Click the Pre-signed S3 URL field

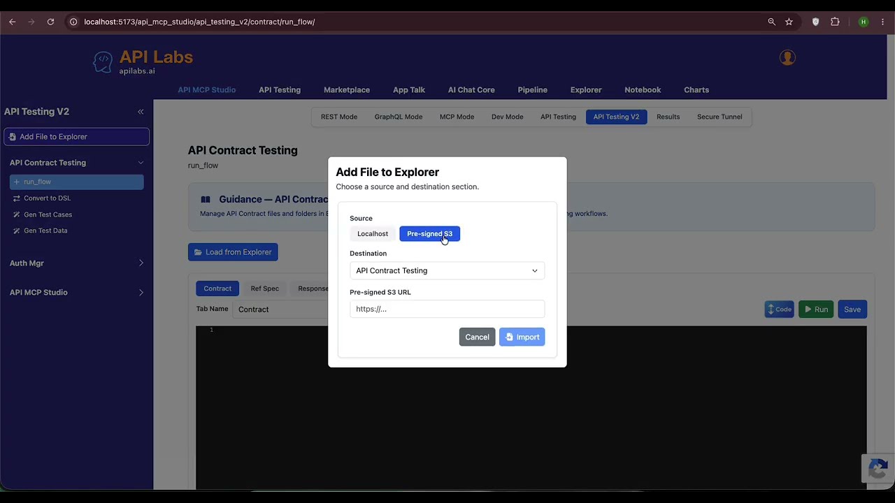(x=447, y=309)
